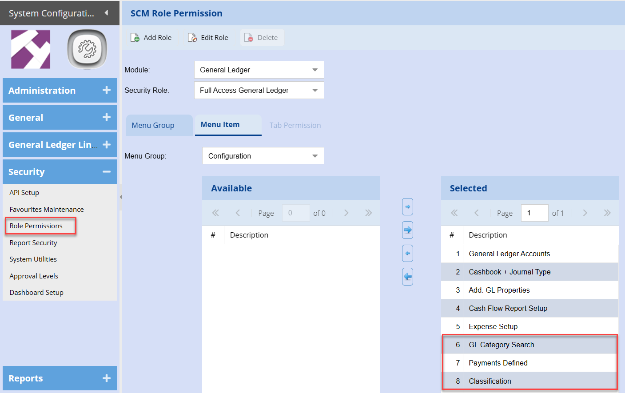The image size is (625, 393).
Task: Open the gear wrench system configuration icon
Action: [x=87, y=49]
